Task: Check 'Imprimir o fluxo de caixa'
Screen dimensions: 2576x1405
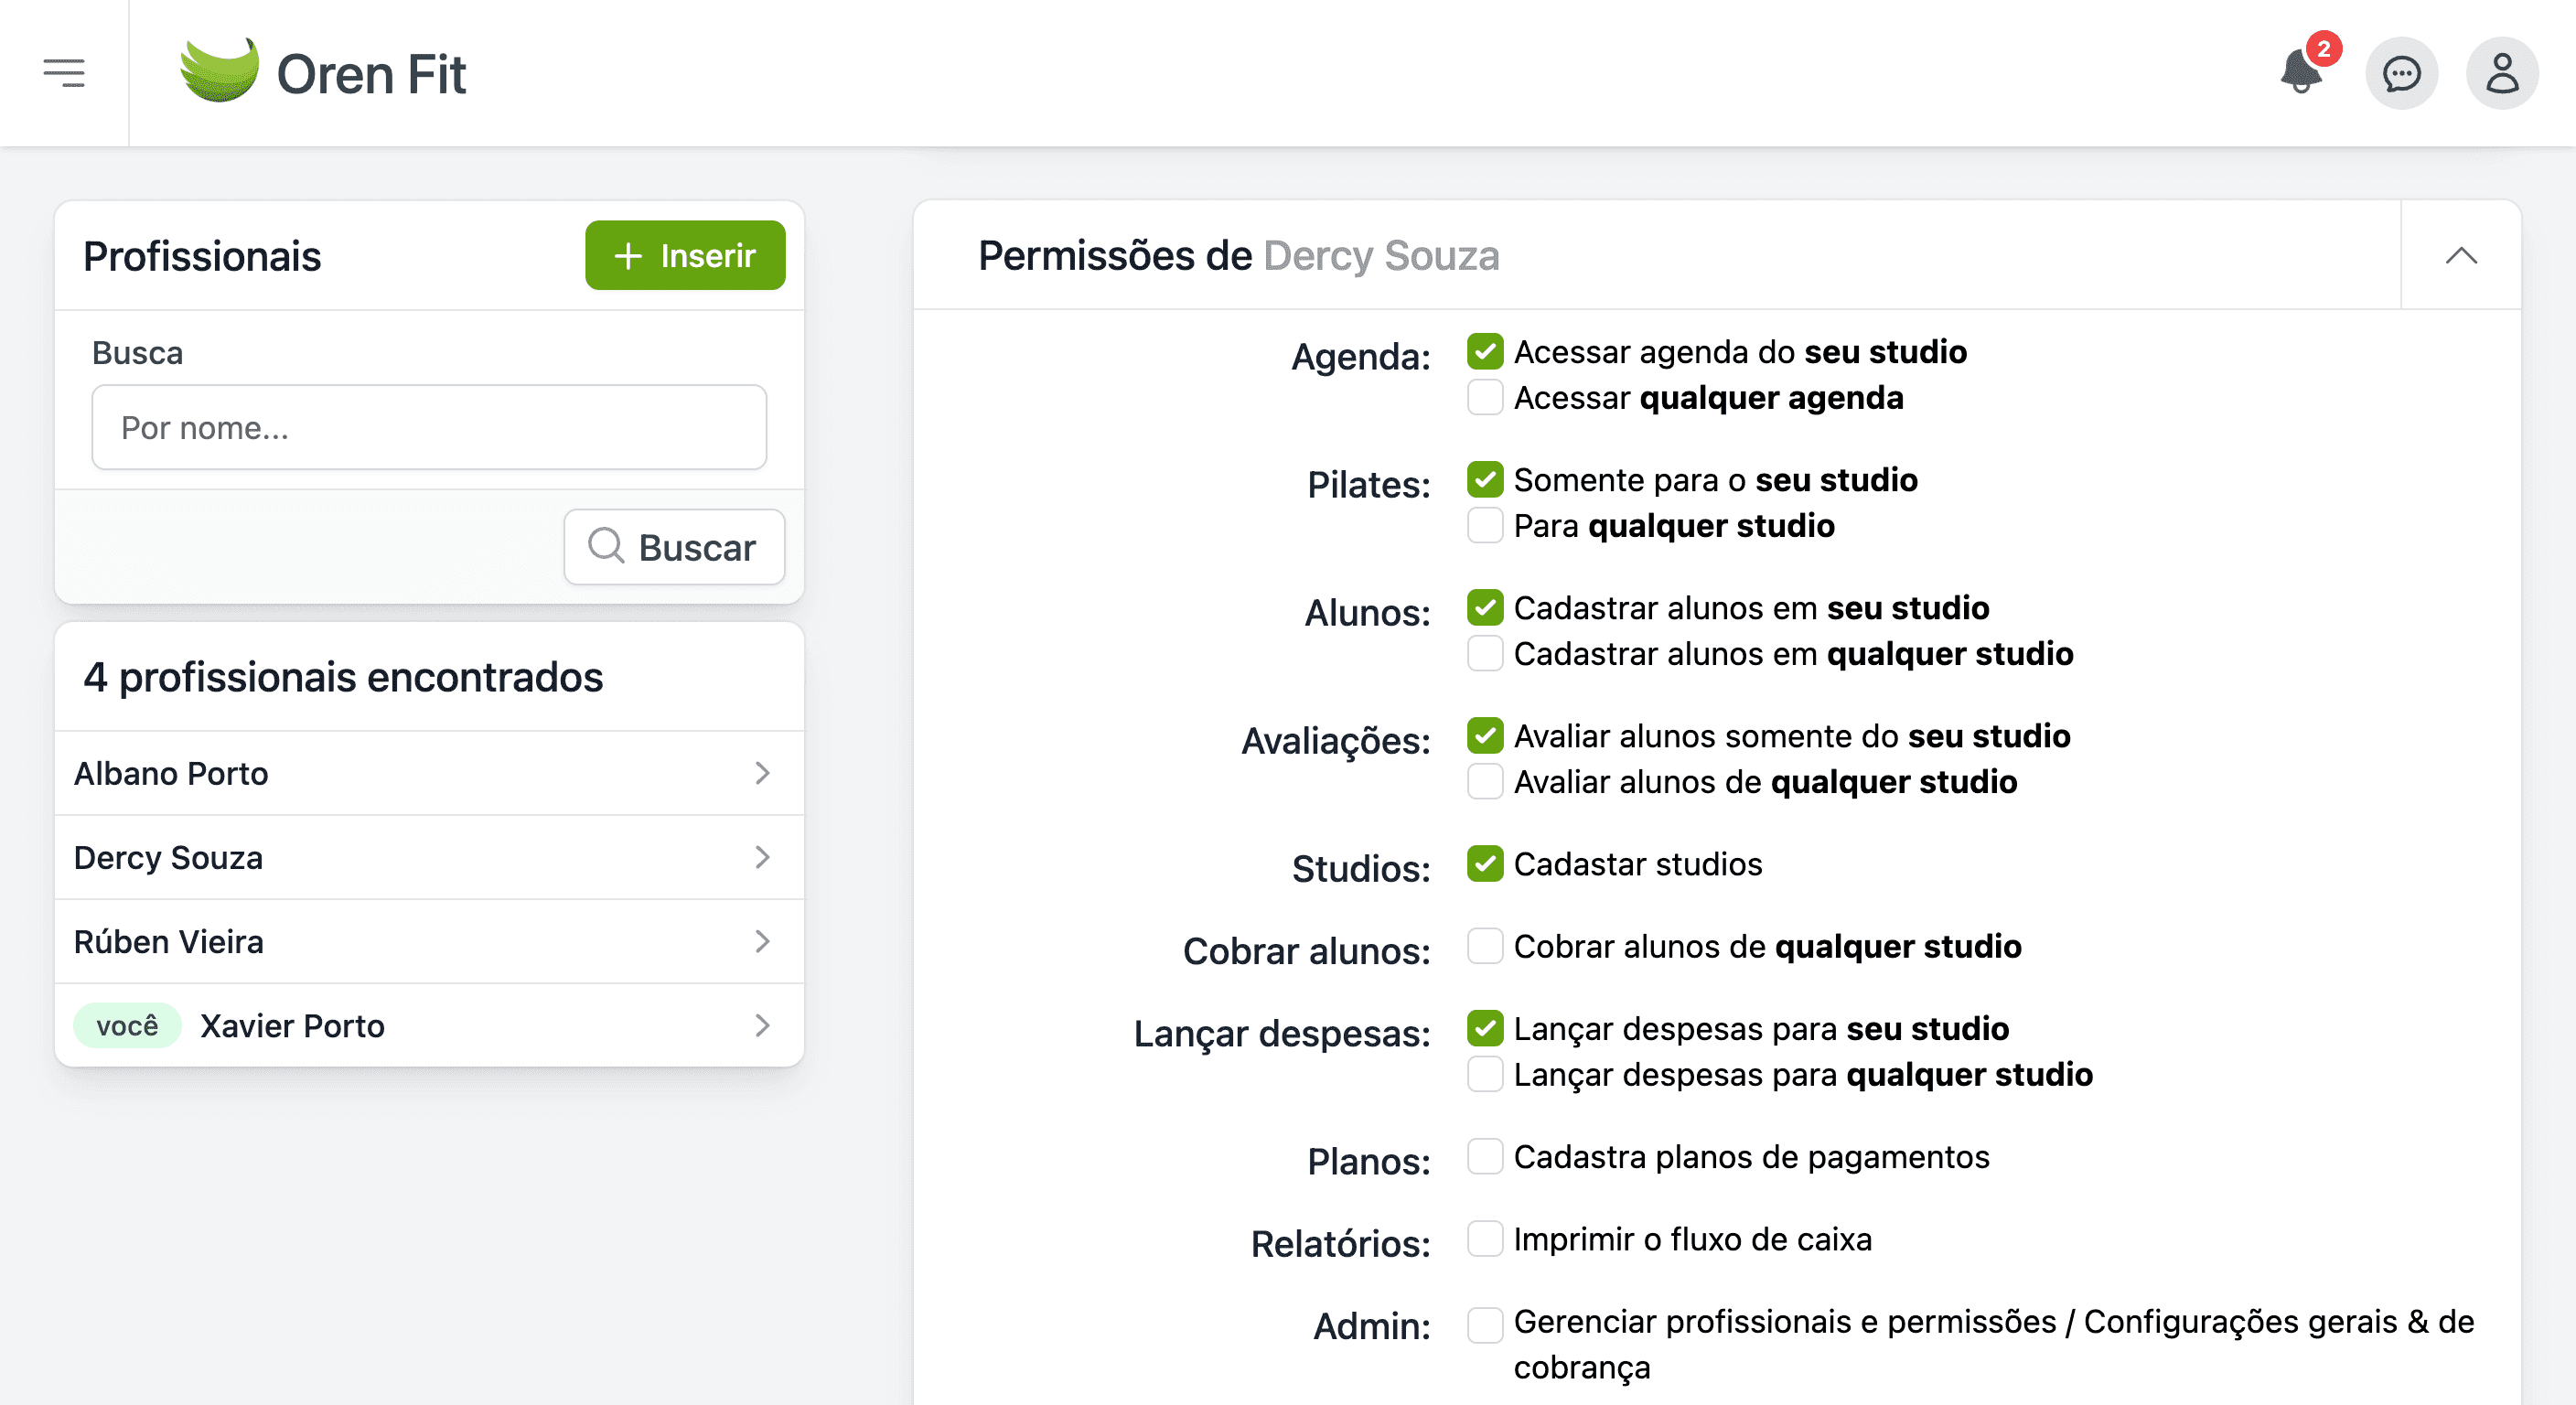Action: tap(1485, 1239)
